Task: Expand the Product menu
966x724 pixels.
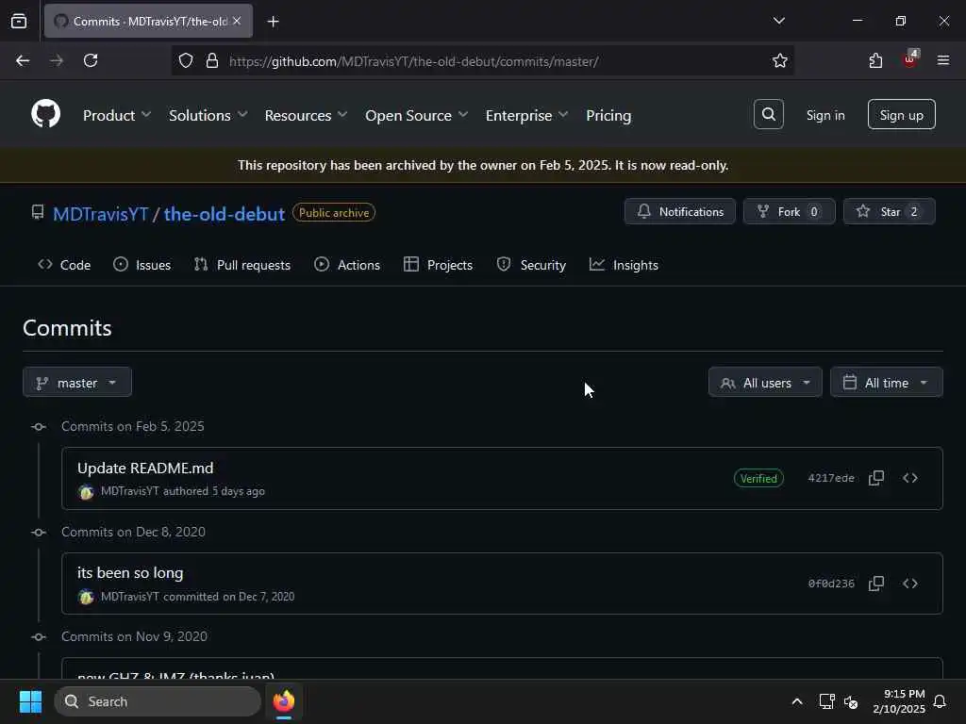Action: coord(117,116)
